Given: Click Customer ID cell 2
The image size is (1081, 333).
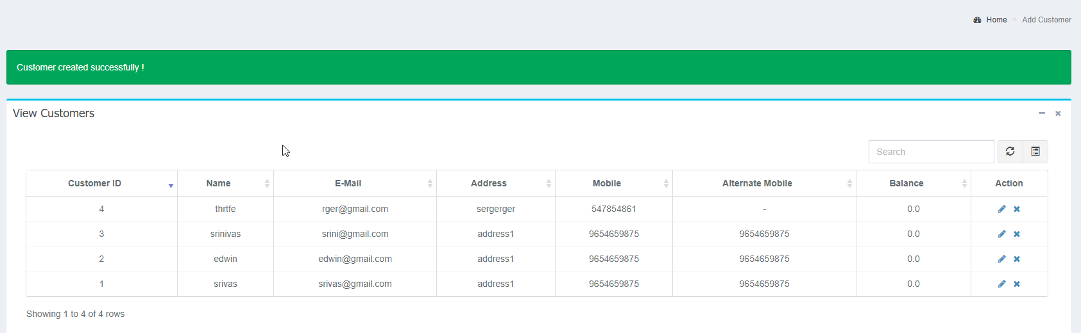Looking at the screenshot, I should pos(101,259).
